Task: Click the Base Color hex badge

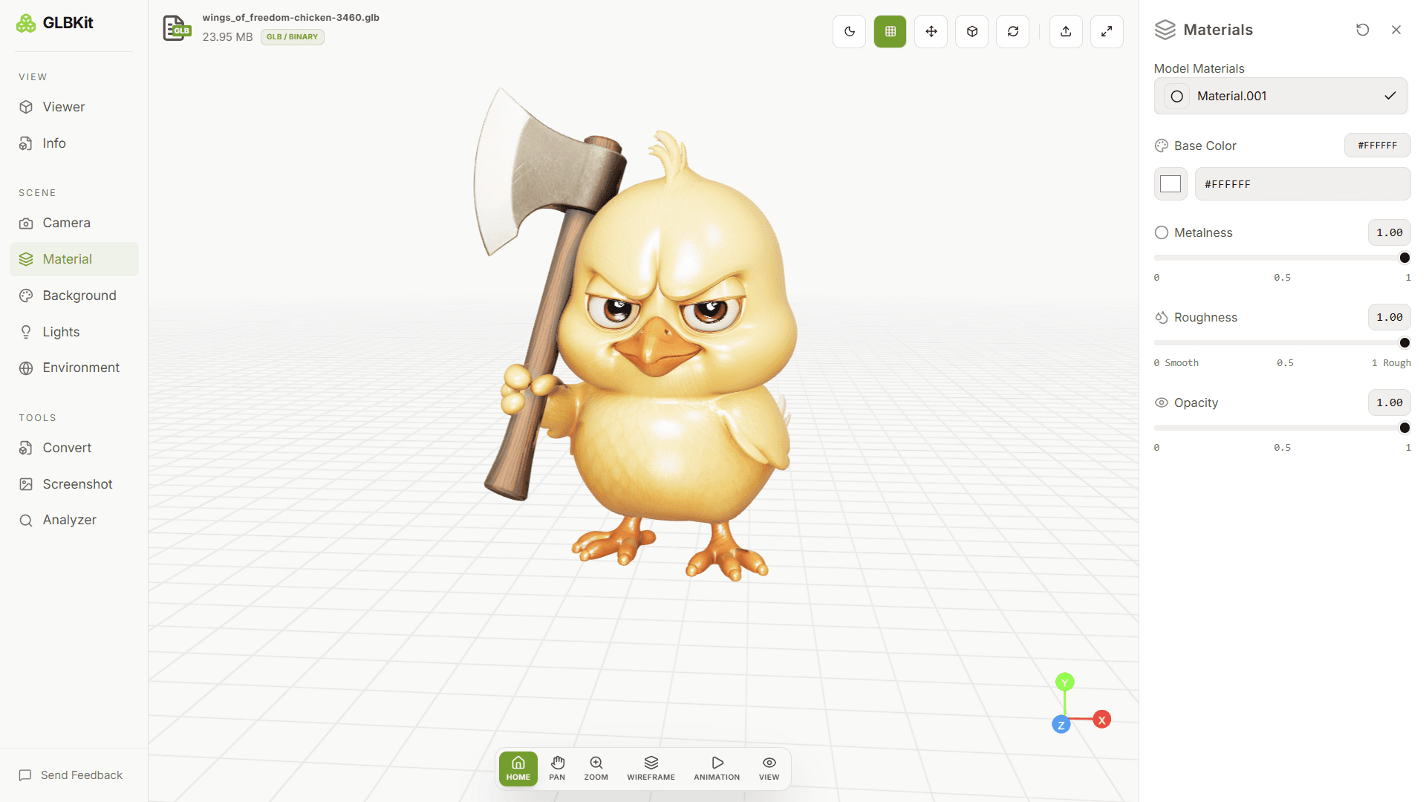Action: click(x=1377, y=146)
